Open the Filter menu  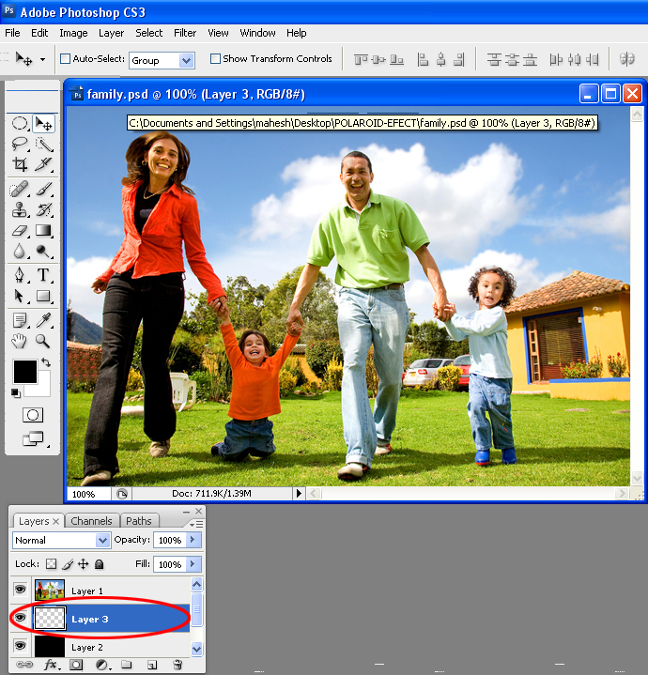coord(185,33)
